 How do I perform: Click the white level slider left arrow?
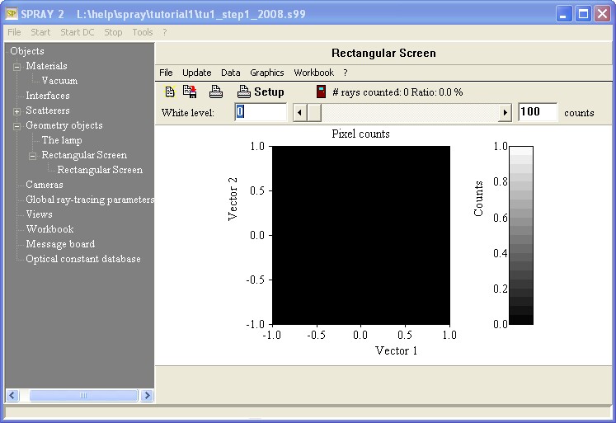click(x=300, y=113)
